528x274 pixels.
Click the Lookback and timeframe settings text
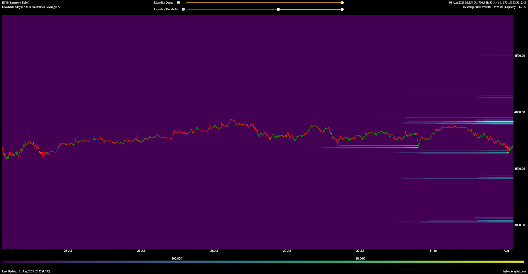(32, 7)
